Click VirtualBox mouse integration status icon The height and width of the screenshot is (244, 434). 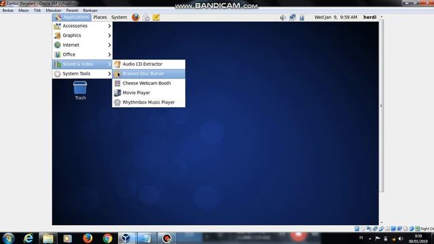tap(412, 228)
